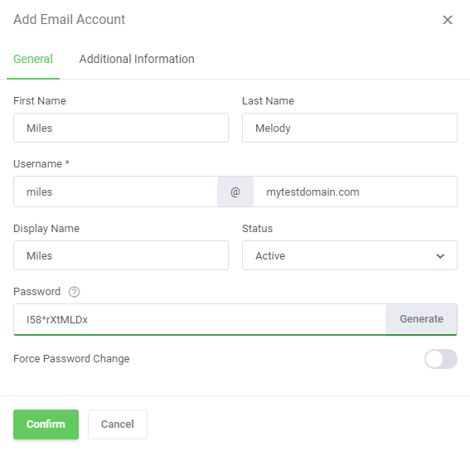Screen dimensions: 470x451
Task: Enable the Force Password Change toggle
Action: tap(441, 359)
